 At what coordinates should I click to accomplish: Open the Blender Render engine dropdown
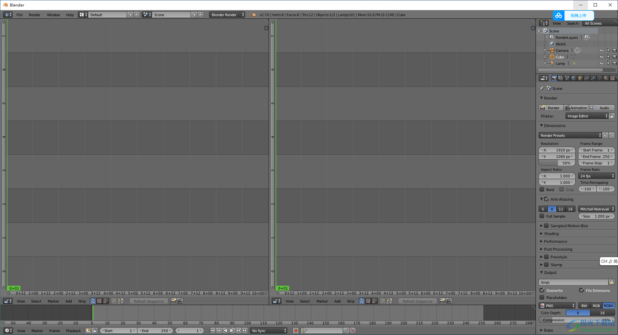pos(227,15)
